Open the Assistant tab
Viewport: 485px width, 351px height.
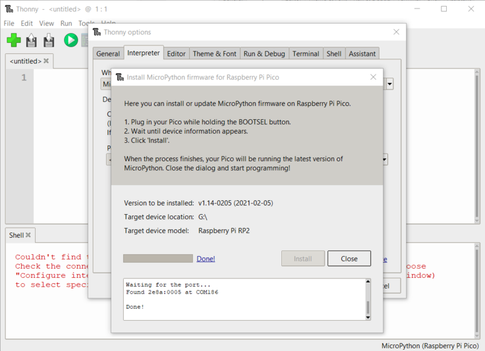[x=362, y=54]
